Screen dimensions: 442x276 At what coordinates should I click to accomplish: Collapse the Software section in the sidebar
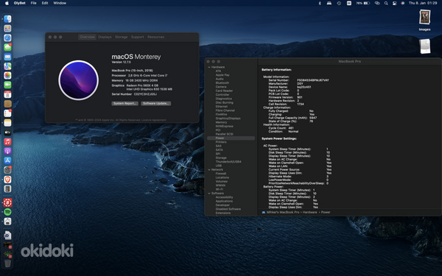[209, 193]
